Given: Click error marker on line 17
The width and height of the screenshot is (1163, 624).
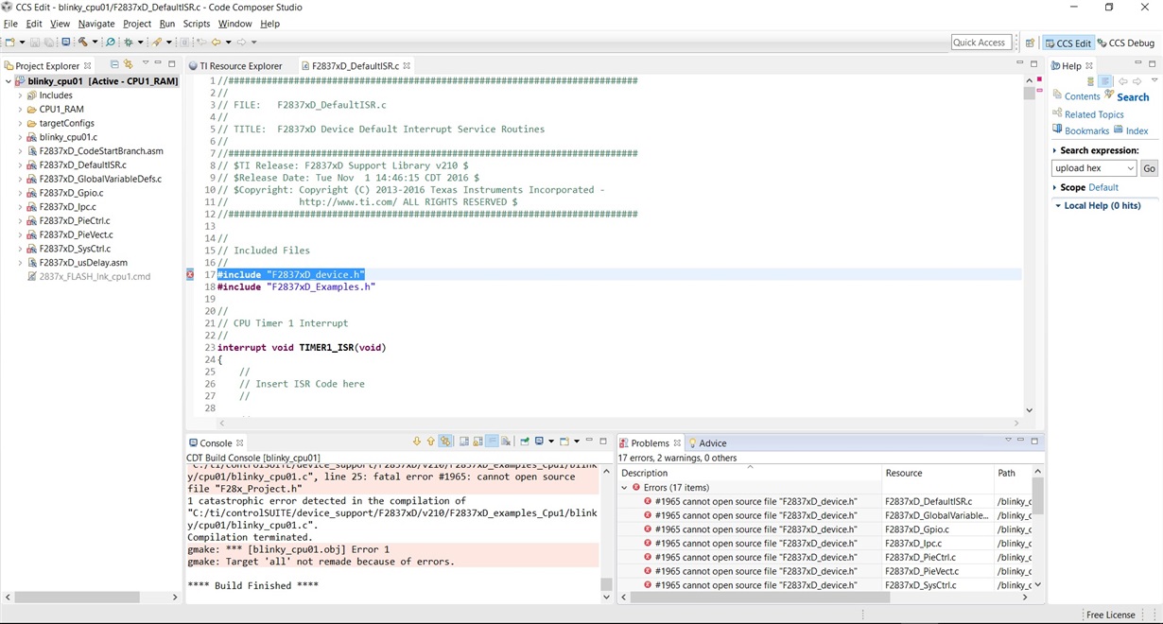Looking at the screenshot, I should point(190,274).
